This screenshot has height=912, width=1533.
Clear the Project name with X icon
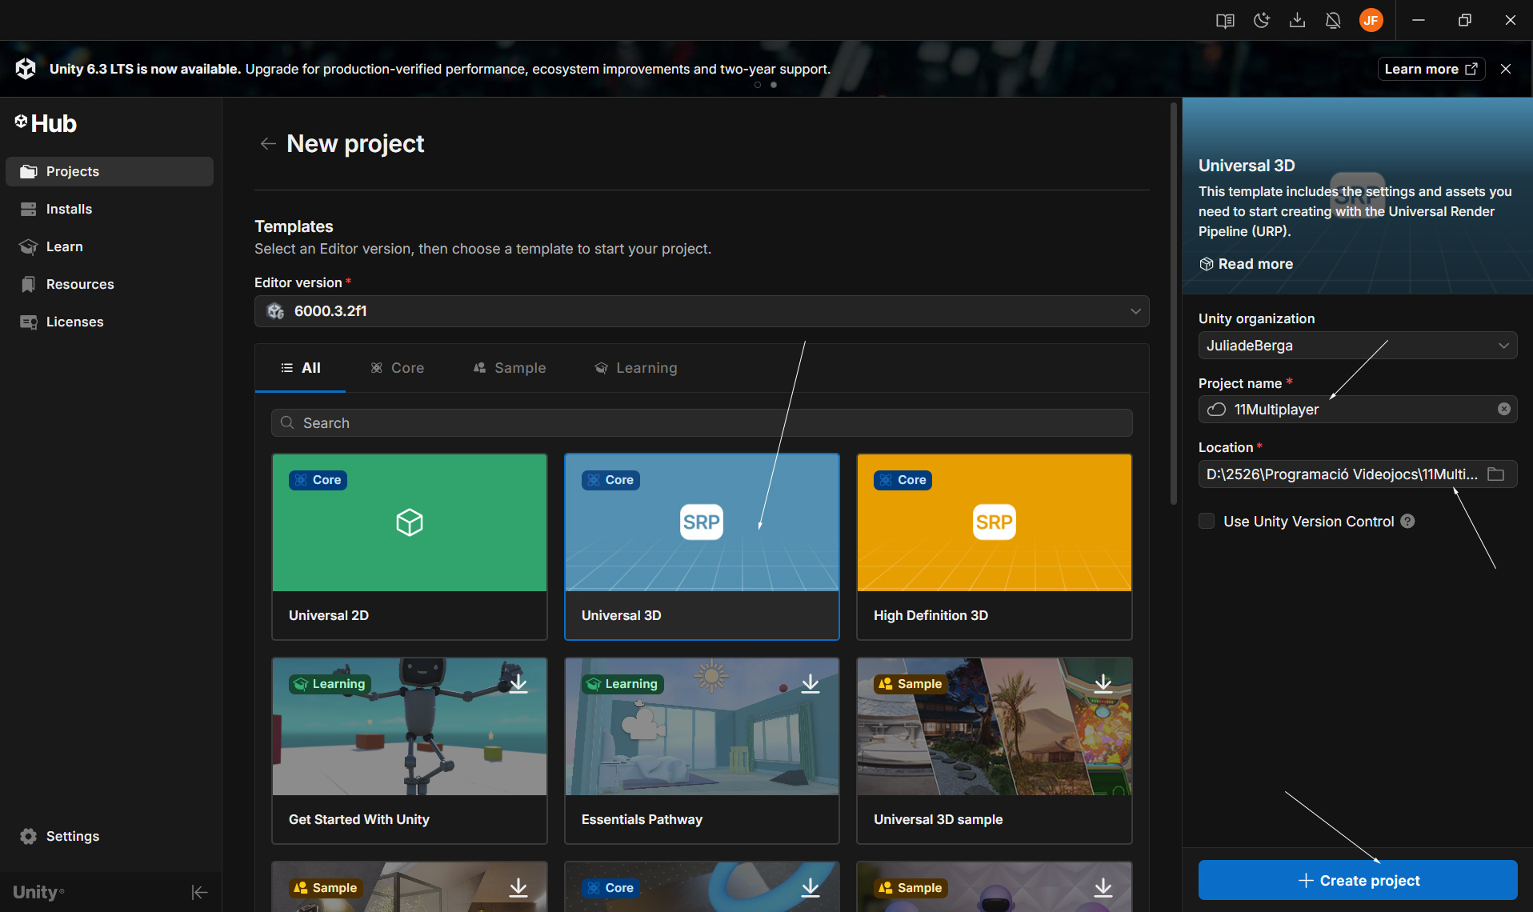(x=1503, y=410)
